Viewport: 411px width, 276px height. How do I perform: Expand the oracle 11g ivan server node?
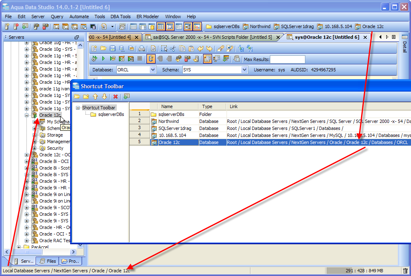click(27, 89)
